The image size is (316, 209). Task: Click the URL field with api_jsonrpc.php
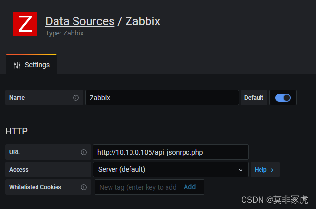tap(171, 152)
